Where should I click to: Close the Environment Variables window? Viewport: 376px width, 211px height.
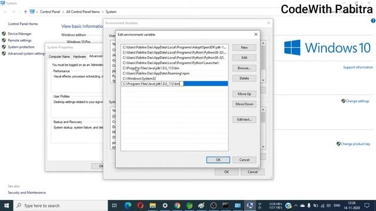[x=268, y=23]
